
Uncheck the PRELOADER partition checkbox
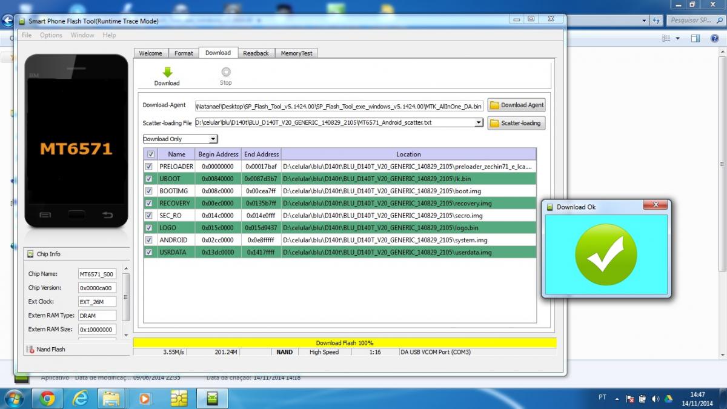tap(149, 167)
